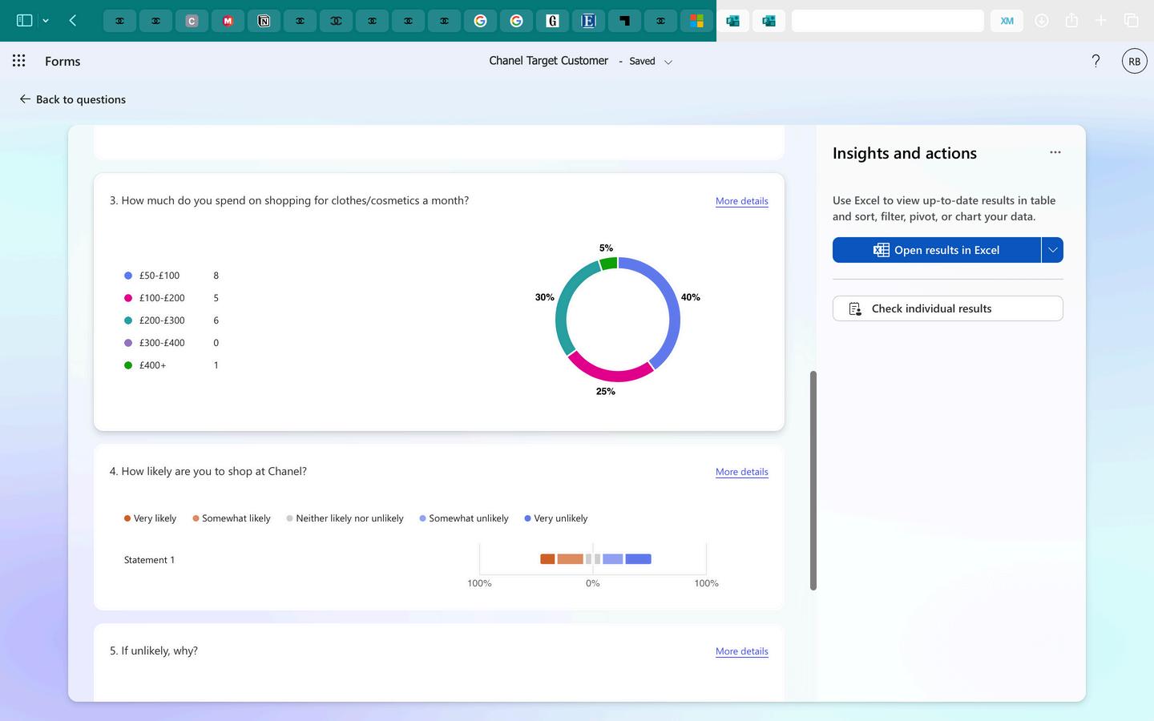
Task: Click the 5% green donut segment
Action: [x=608, y=263]
